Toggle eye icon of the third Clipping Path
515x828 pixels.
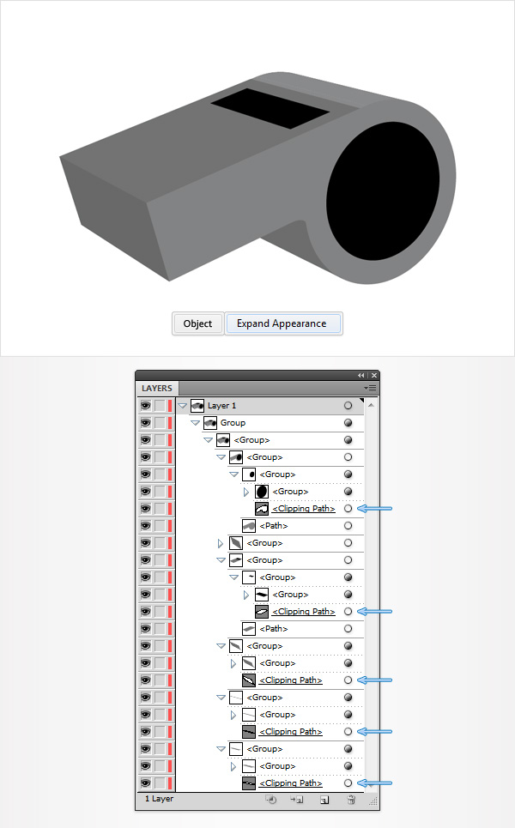146,680
